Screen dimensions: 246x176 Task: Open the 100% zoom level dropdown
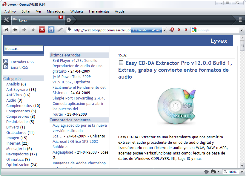[241, 172]
